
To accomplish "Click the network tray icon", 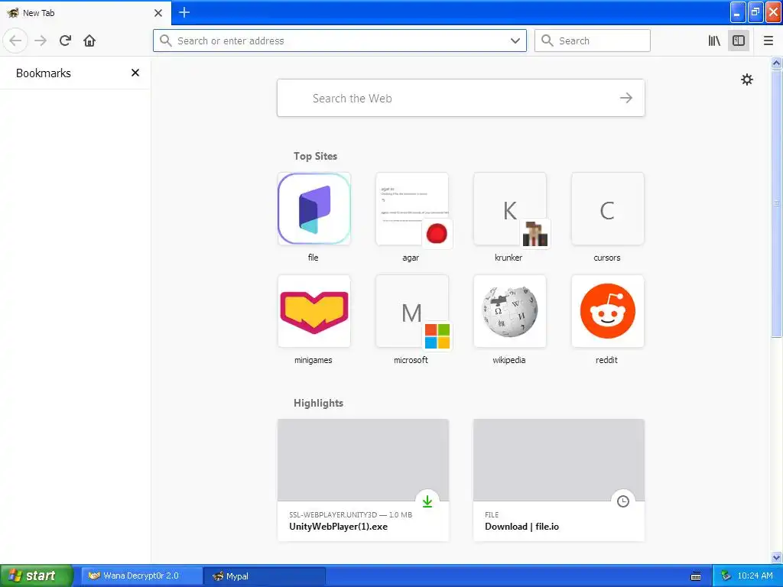I will pos(726,576).
